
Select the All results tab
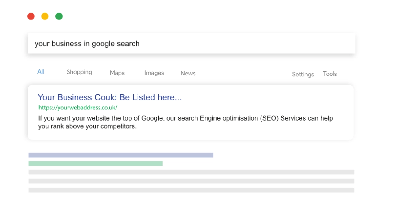click(41, 72)
